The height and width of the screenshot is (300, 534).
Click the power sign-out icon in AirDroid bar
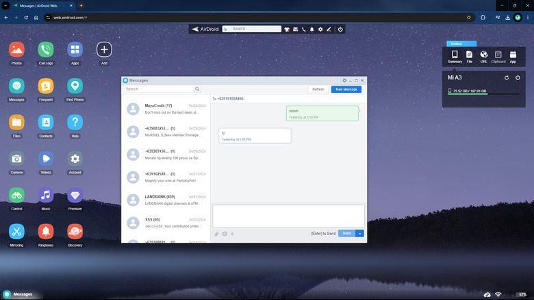coord(340,29)
